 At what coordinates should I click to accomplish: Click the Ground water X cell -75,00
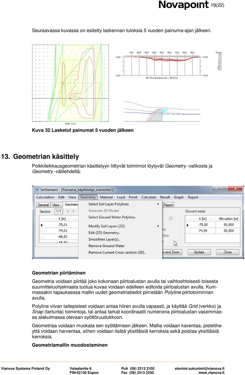pyautogui.click(x=203, y=225)
